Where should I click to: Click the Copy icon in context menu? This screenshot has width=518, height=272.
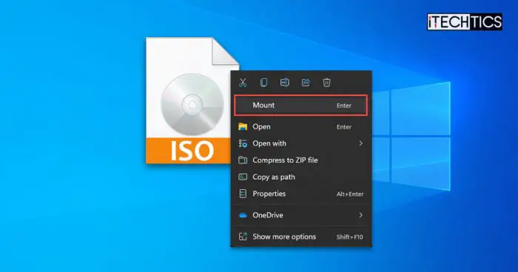click(x=263, y=83)
